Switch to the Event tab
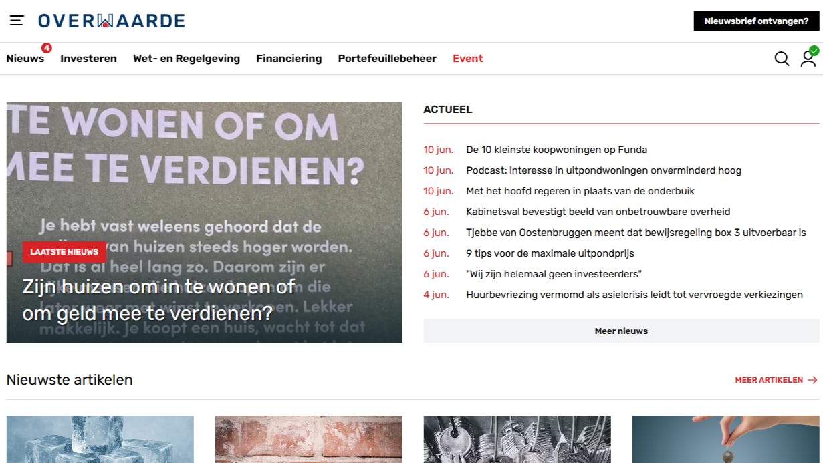 point(467,59)
